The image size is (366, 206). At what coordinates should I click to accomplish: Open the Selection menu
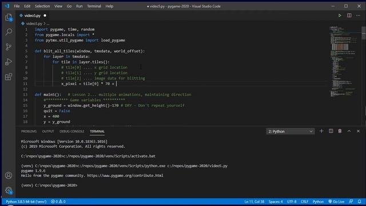[x=42, y=6]
